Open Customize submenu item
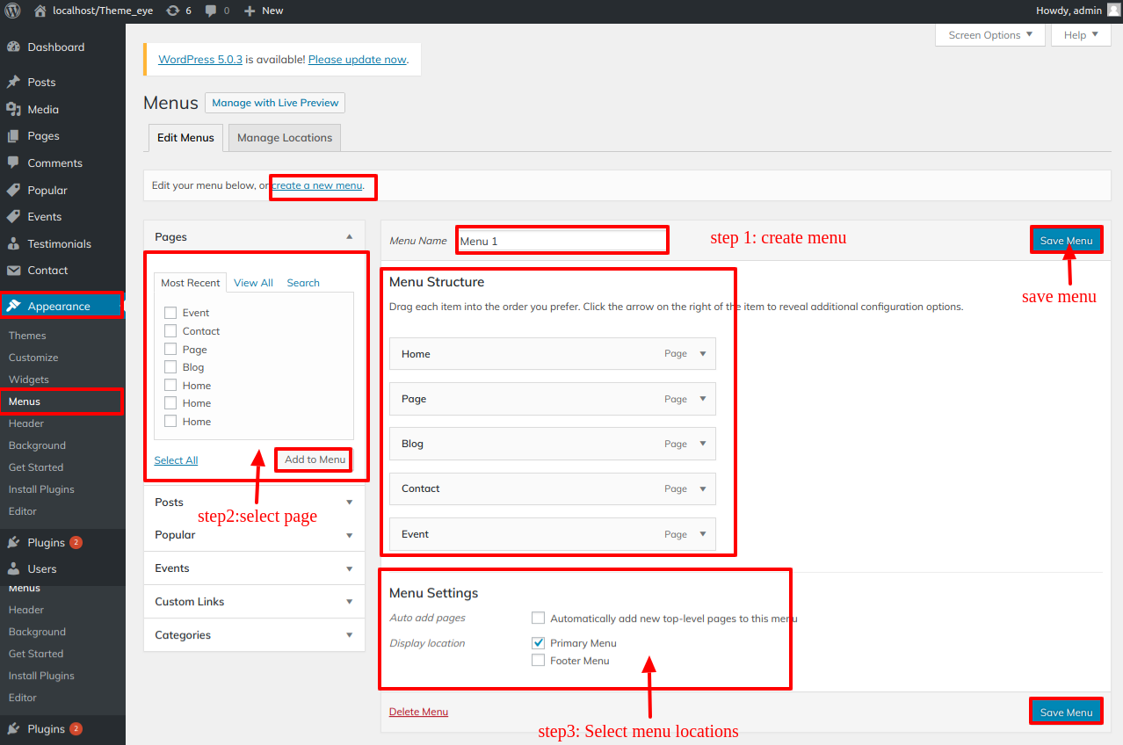The width and height of the screenshot is (1123, 745). (33, 358)
